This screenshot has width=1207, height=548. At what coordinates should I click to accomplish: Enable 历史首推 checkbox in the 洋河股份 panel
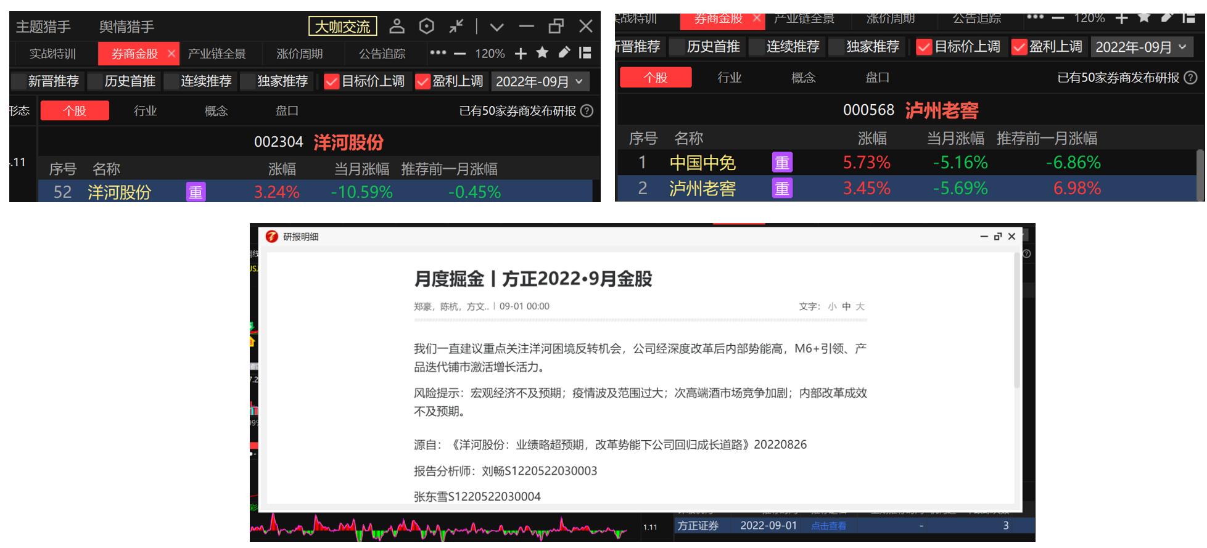[95, 81]
